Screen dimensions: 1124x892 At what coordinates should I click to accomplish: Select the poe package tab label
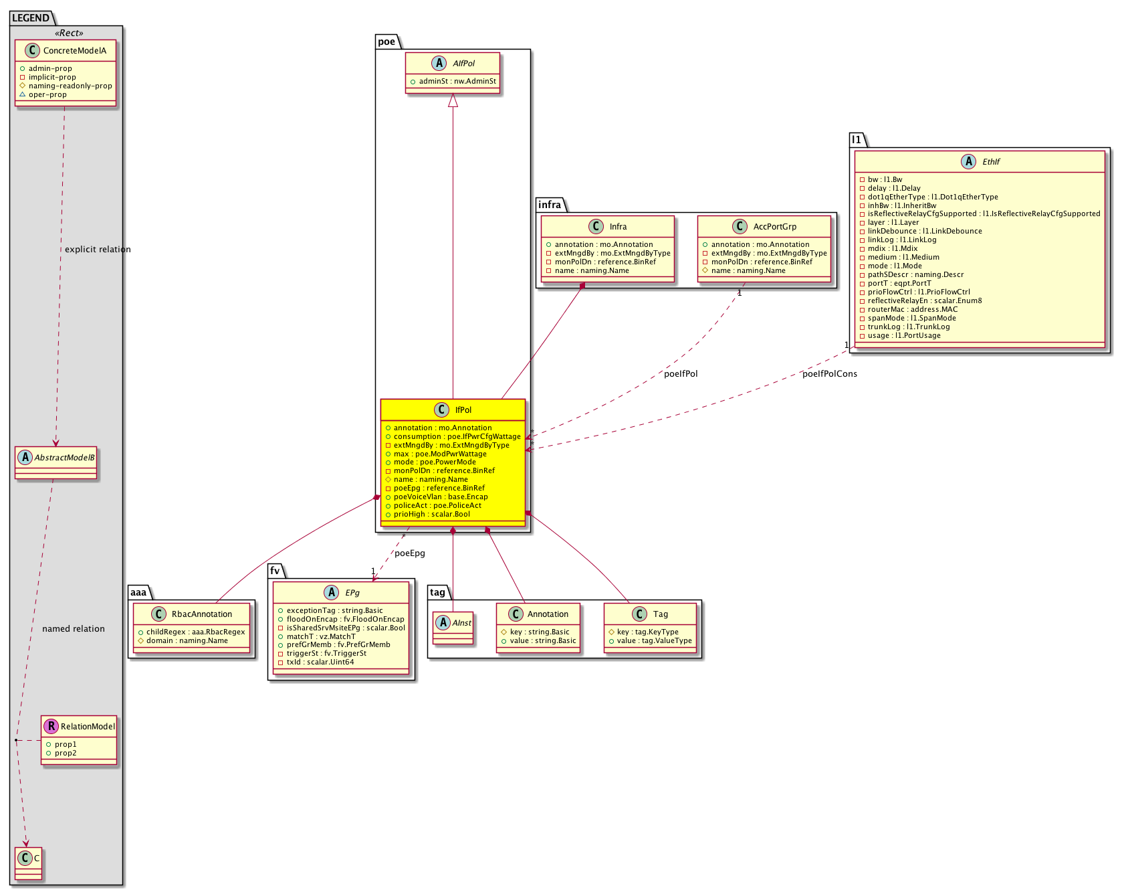pyautogui.click(x=386, y=41)
